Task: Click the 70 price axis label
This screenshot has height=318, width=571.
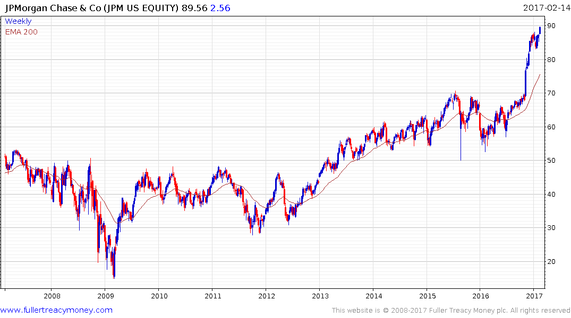Action: point(551,93)
